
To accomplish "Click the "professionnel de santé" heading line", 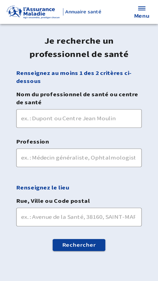I will tap(79, 54).
